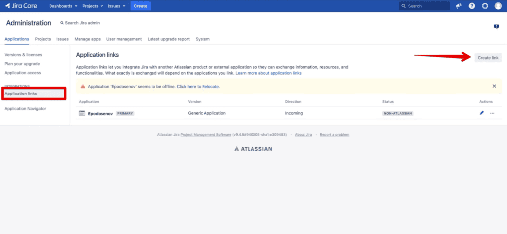Click the Administration page heading
The width and height of the screenshot is (507, 234).
28,23
